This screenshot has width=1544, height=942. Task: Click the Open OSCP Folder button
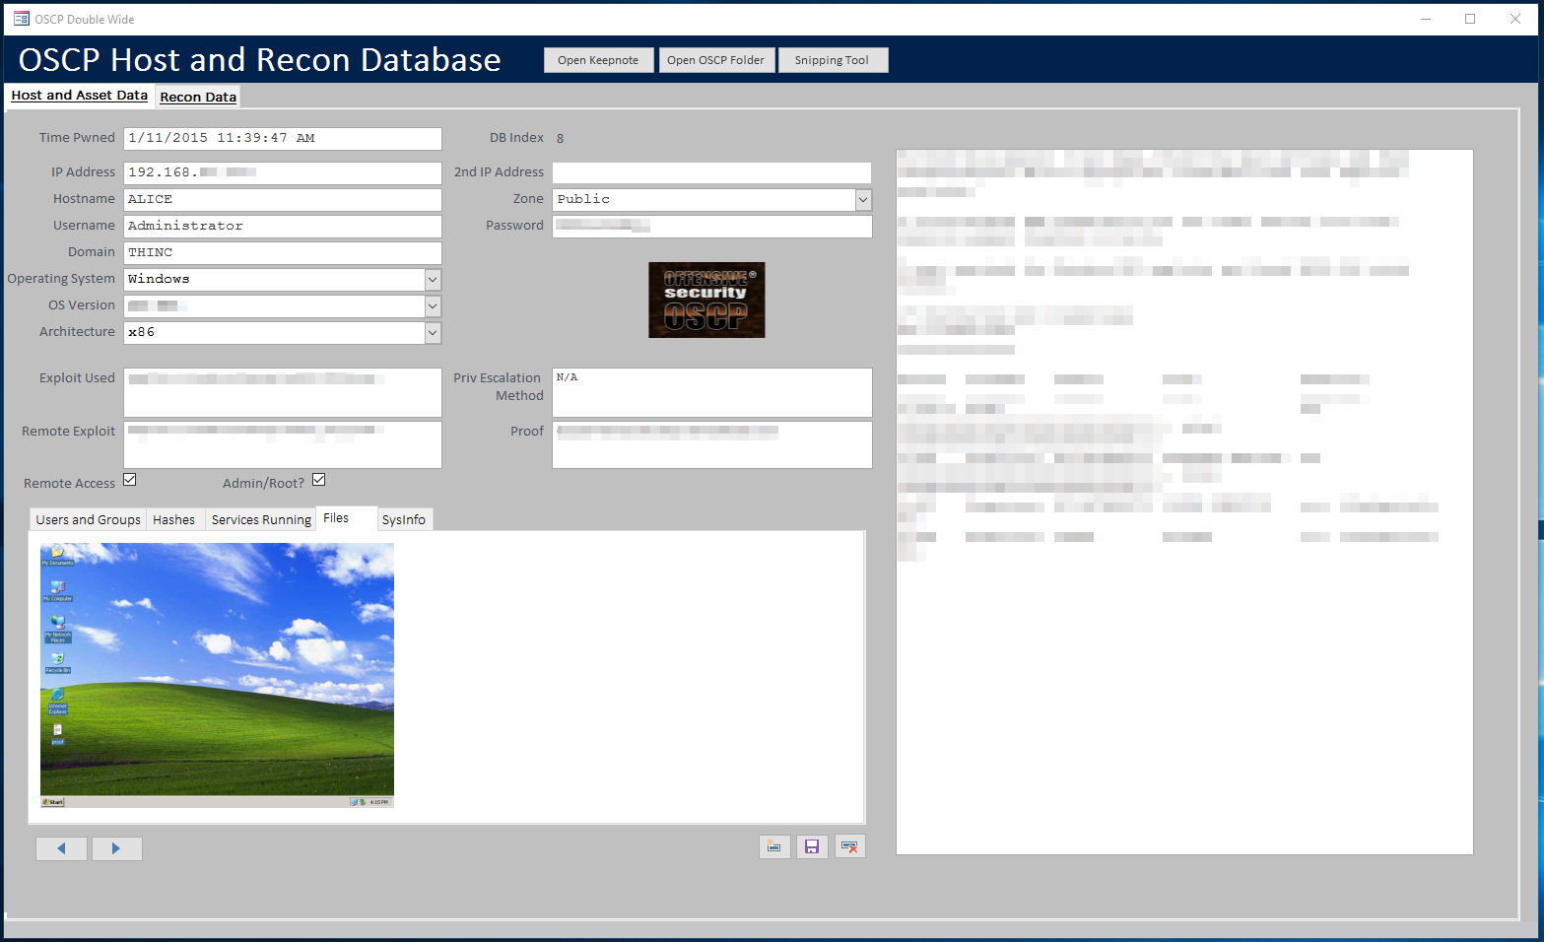click(x=715, y=60)
